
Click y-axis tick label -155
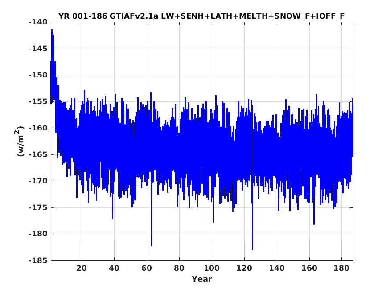pyautogui.click(x=38, y=101)
